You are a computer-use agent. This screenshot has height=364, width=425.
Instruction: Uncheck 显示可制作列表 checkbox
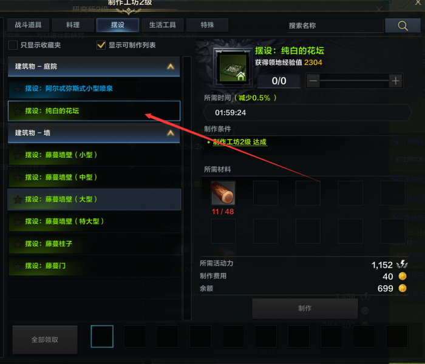point(101,45)
